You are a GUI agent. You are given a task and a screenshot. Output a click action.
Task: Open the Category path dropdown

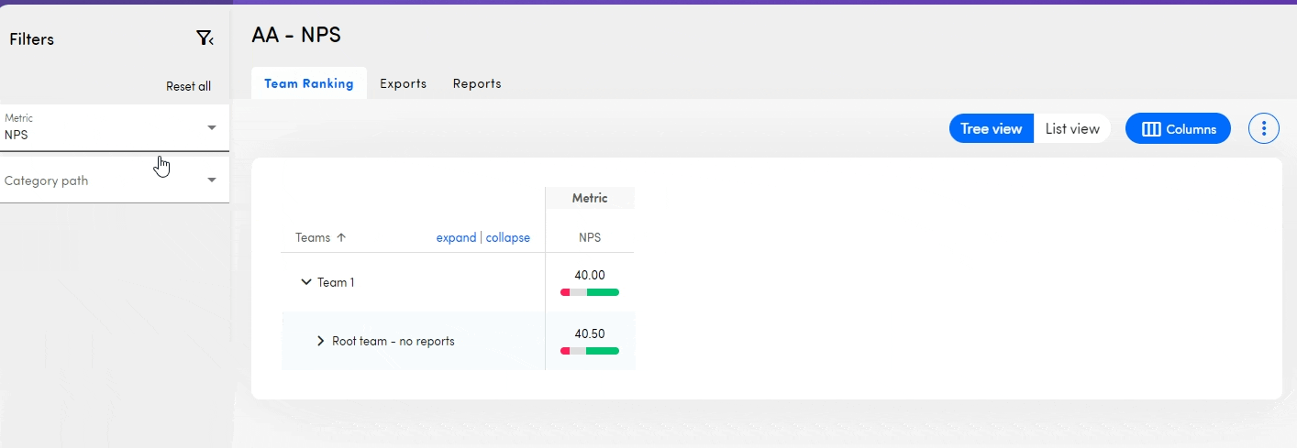(x=114, y=180)
